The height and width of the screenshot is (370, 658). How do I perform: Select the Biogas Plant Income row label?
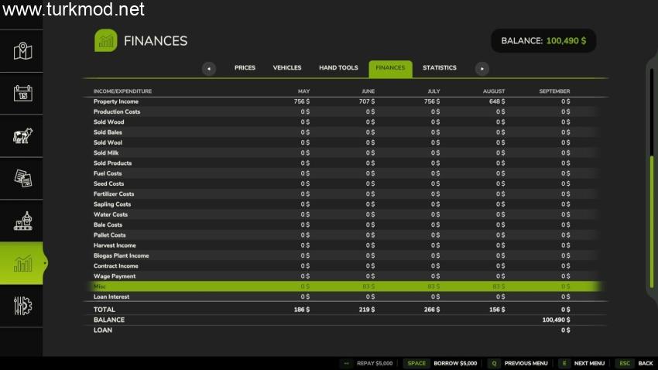(x=122, y=255)
